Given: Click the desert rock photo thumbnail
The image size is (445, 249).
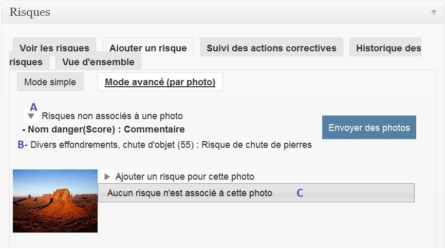Looking at the screenshot, I should pos(55,201).
